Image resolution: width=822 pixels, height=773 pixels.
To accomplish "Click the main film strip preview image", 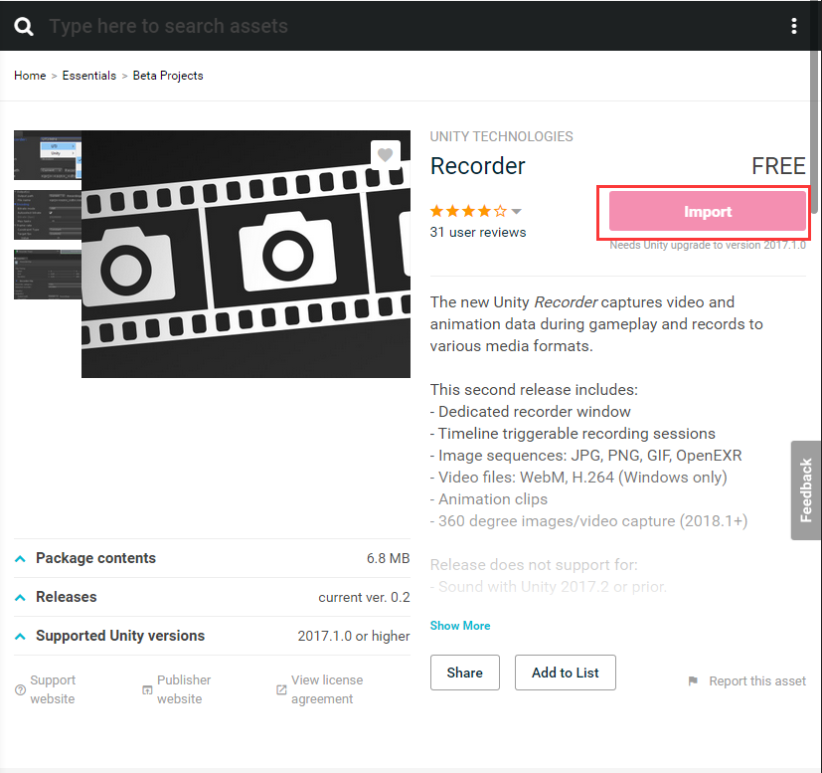I will pyautogui.click(x=246, y=254).
